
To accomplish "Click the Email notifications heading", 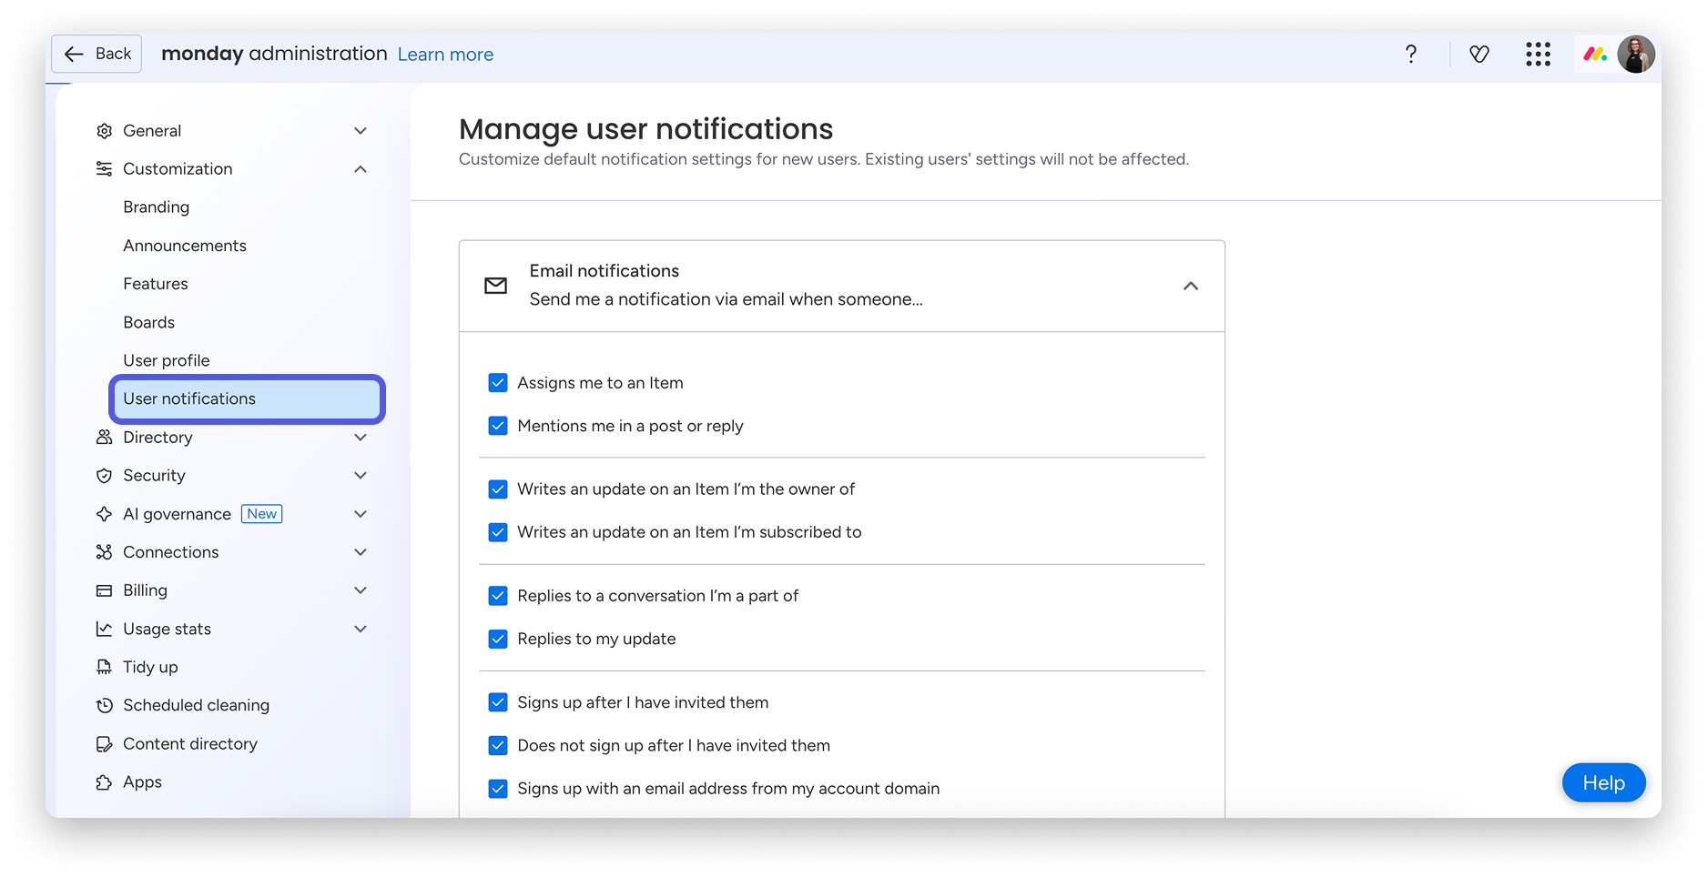I will [605, 271].
